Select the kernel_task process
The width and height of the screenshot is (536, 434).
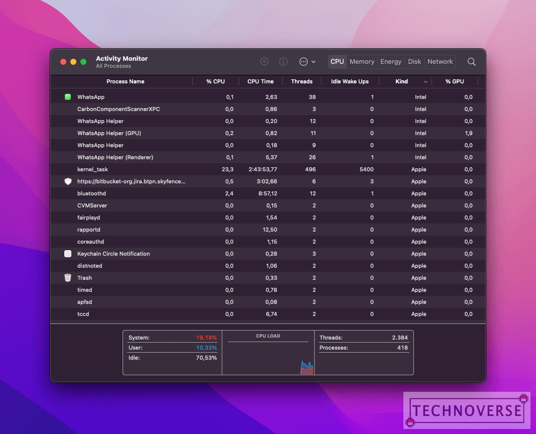tap(92, 169)
